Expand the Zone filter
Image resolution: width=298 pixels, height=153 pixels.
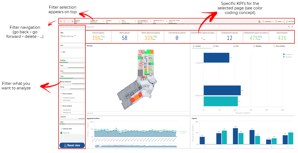pyautogui.click(x=72, y=71)
